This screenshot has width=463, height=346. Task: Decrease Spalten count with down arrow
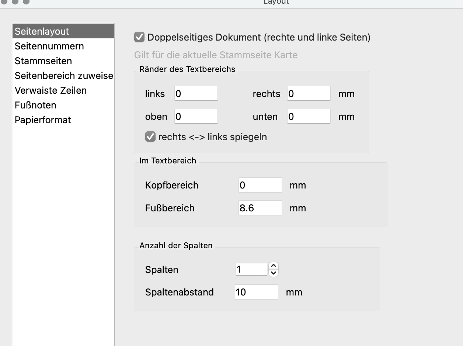coord(274,273)
